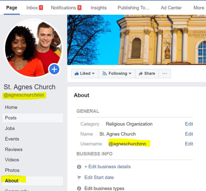
Task: Open Events in the left sidebar
Action: [x=12, y=139]
